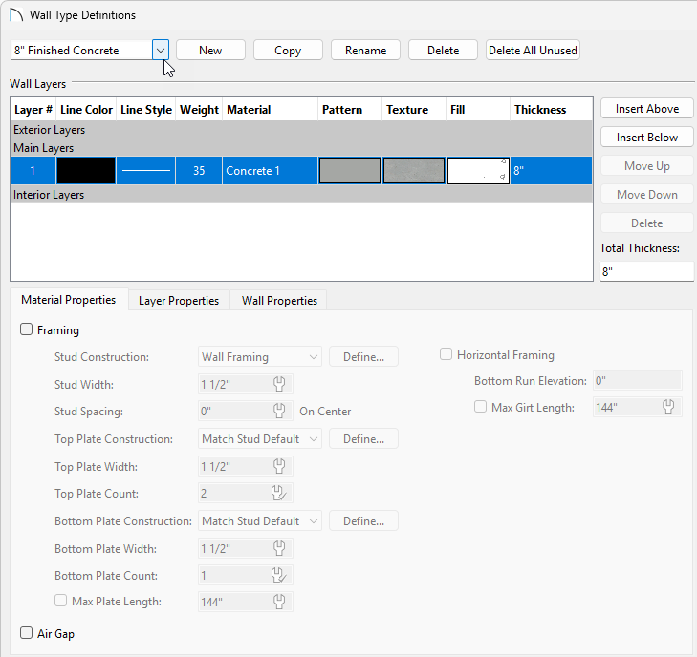This screenshot has height=657, width=697.
Task: Click the Stud Width input field
Action: (x=246, y=384)
